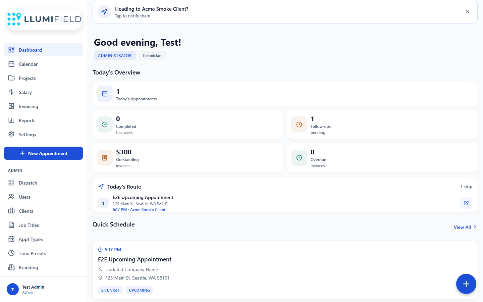Image resolution: width=483 pixels, height=302 pixels.
Task: Click the ADMINISTRATOR role badge
Action: [115, 55]
